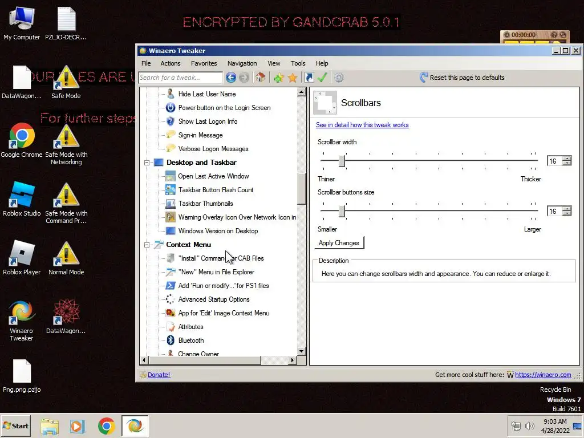Viewport: 584px width, 438px height.
Task: Select App for 'Edit' Image Context Menu
Action: click(x=224, y=313)
